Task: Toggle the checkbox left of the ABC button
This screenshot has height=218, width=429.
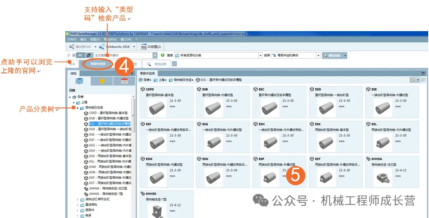Action: [74, 55]
